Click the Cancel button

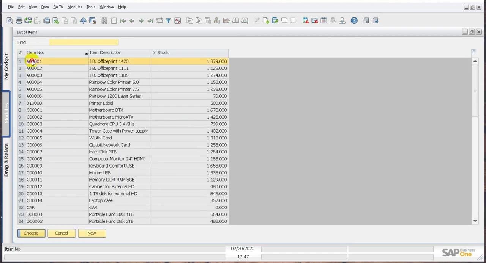click(x=61, y=233)
